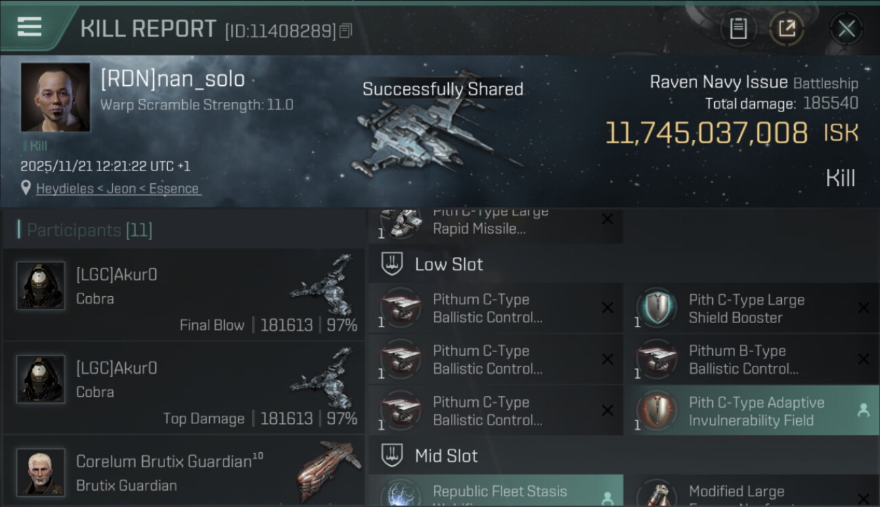Click person icon on Adaptive Invulnerability Field
Screen dimensions: 880x507
[863, 410]
